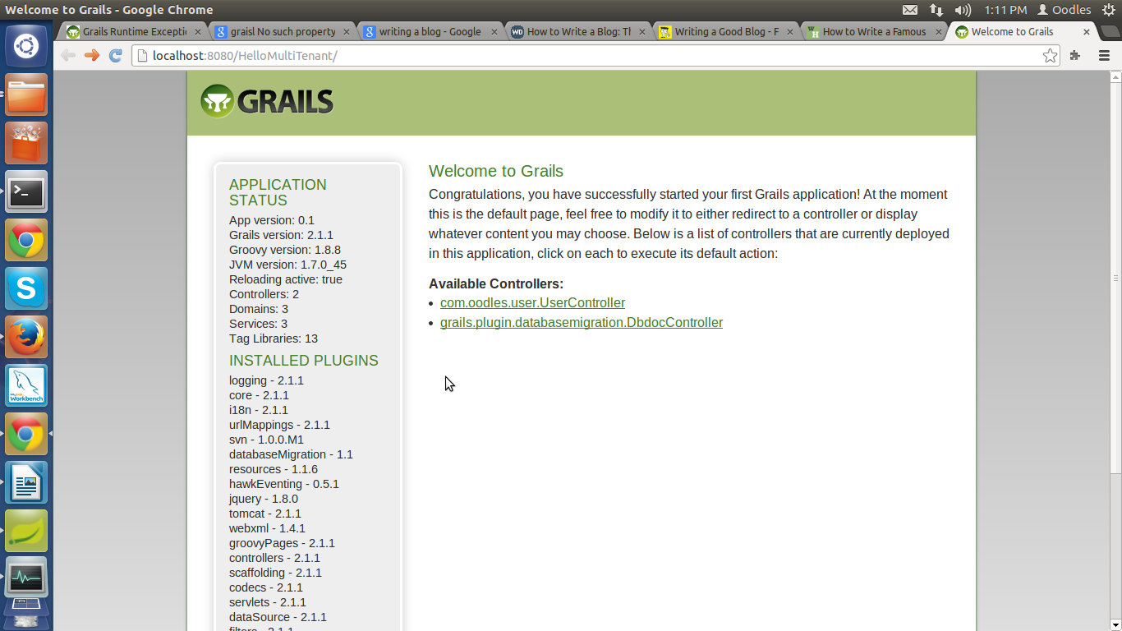The height and width of the screenshot is (631, 1122).
Task: Click 'Available Controllers:' label
Action: pyautogui.click(x=496, y=283)
